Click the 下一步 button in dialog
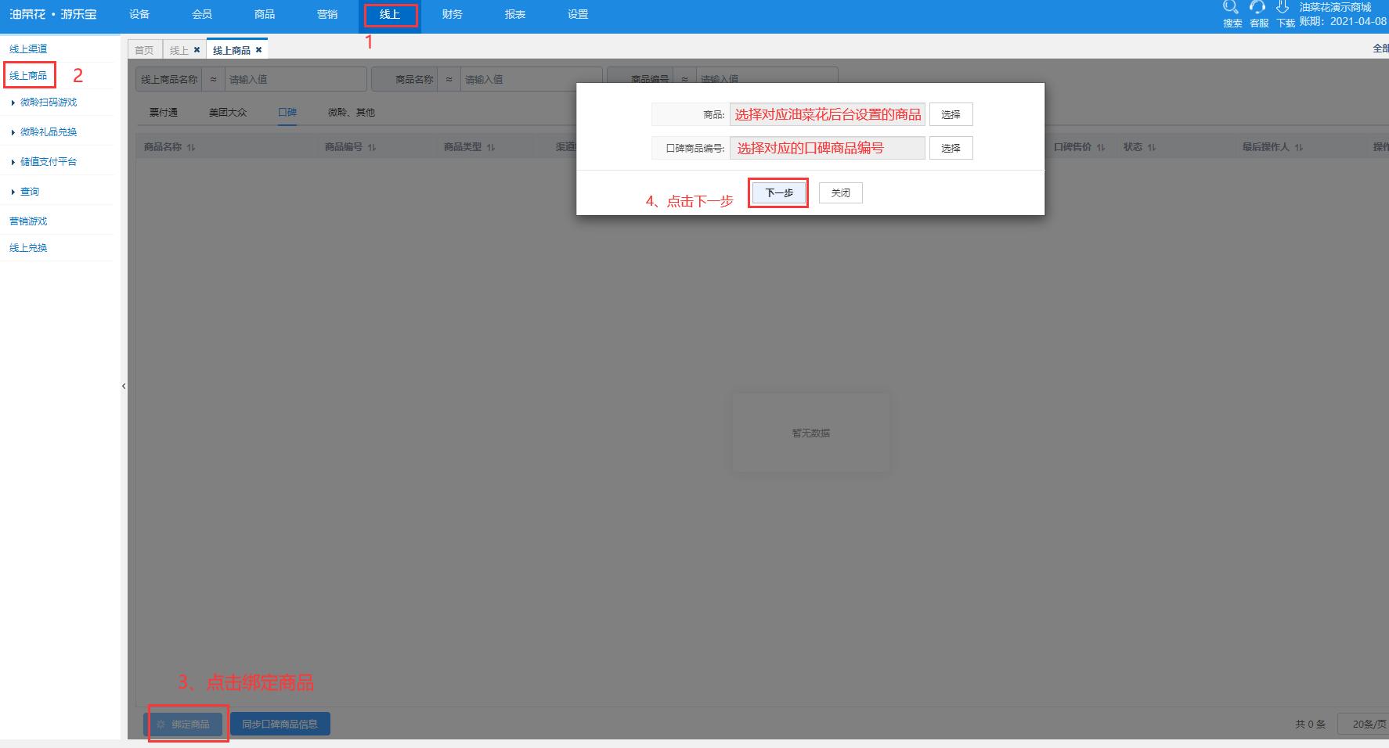 click(779, 192)
